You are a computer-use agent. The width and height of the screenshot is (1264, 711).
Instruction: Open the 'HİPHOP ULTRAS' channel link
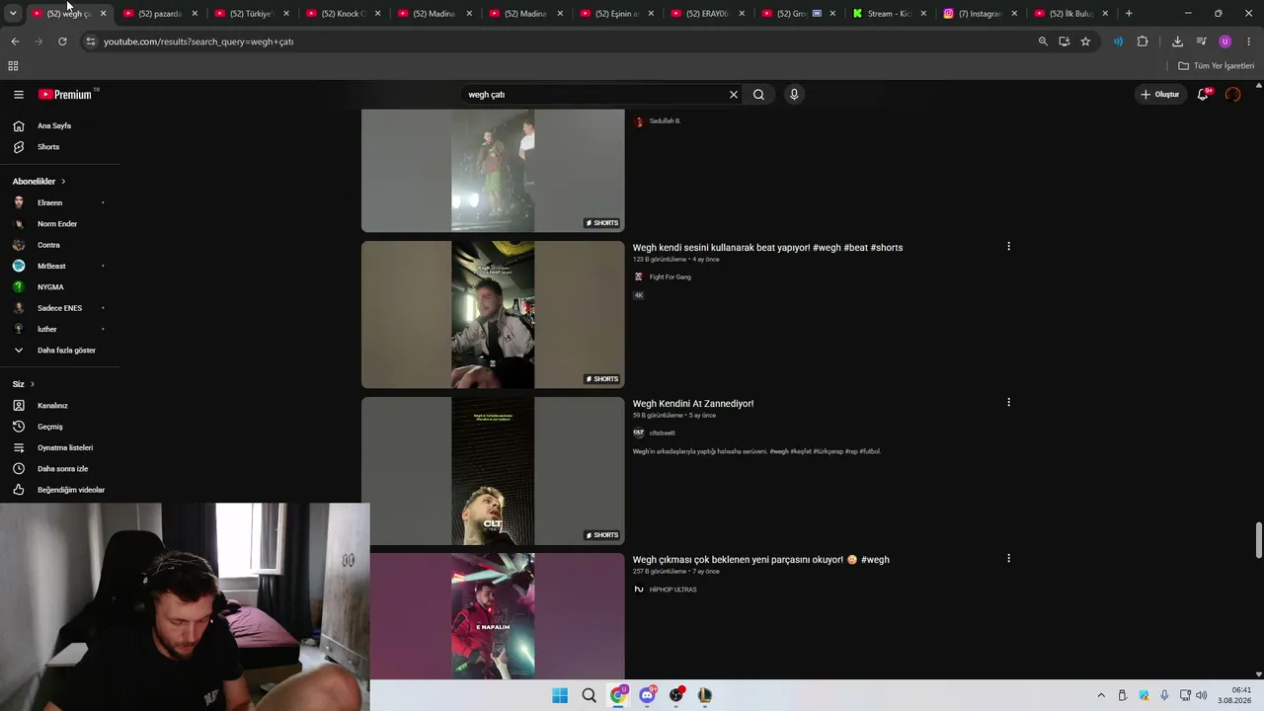tap(672, 590)
